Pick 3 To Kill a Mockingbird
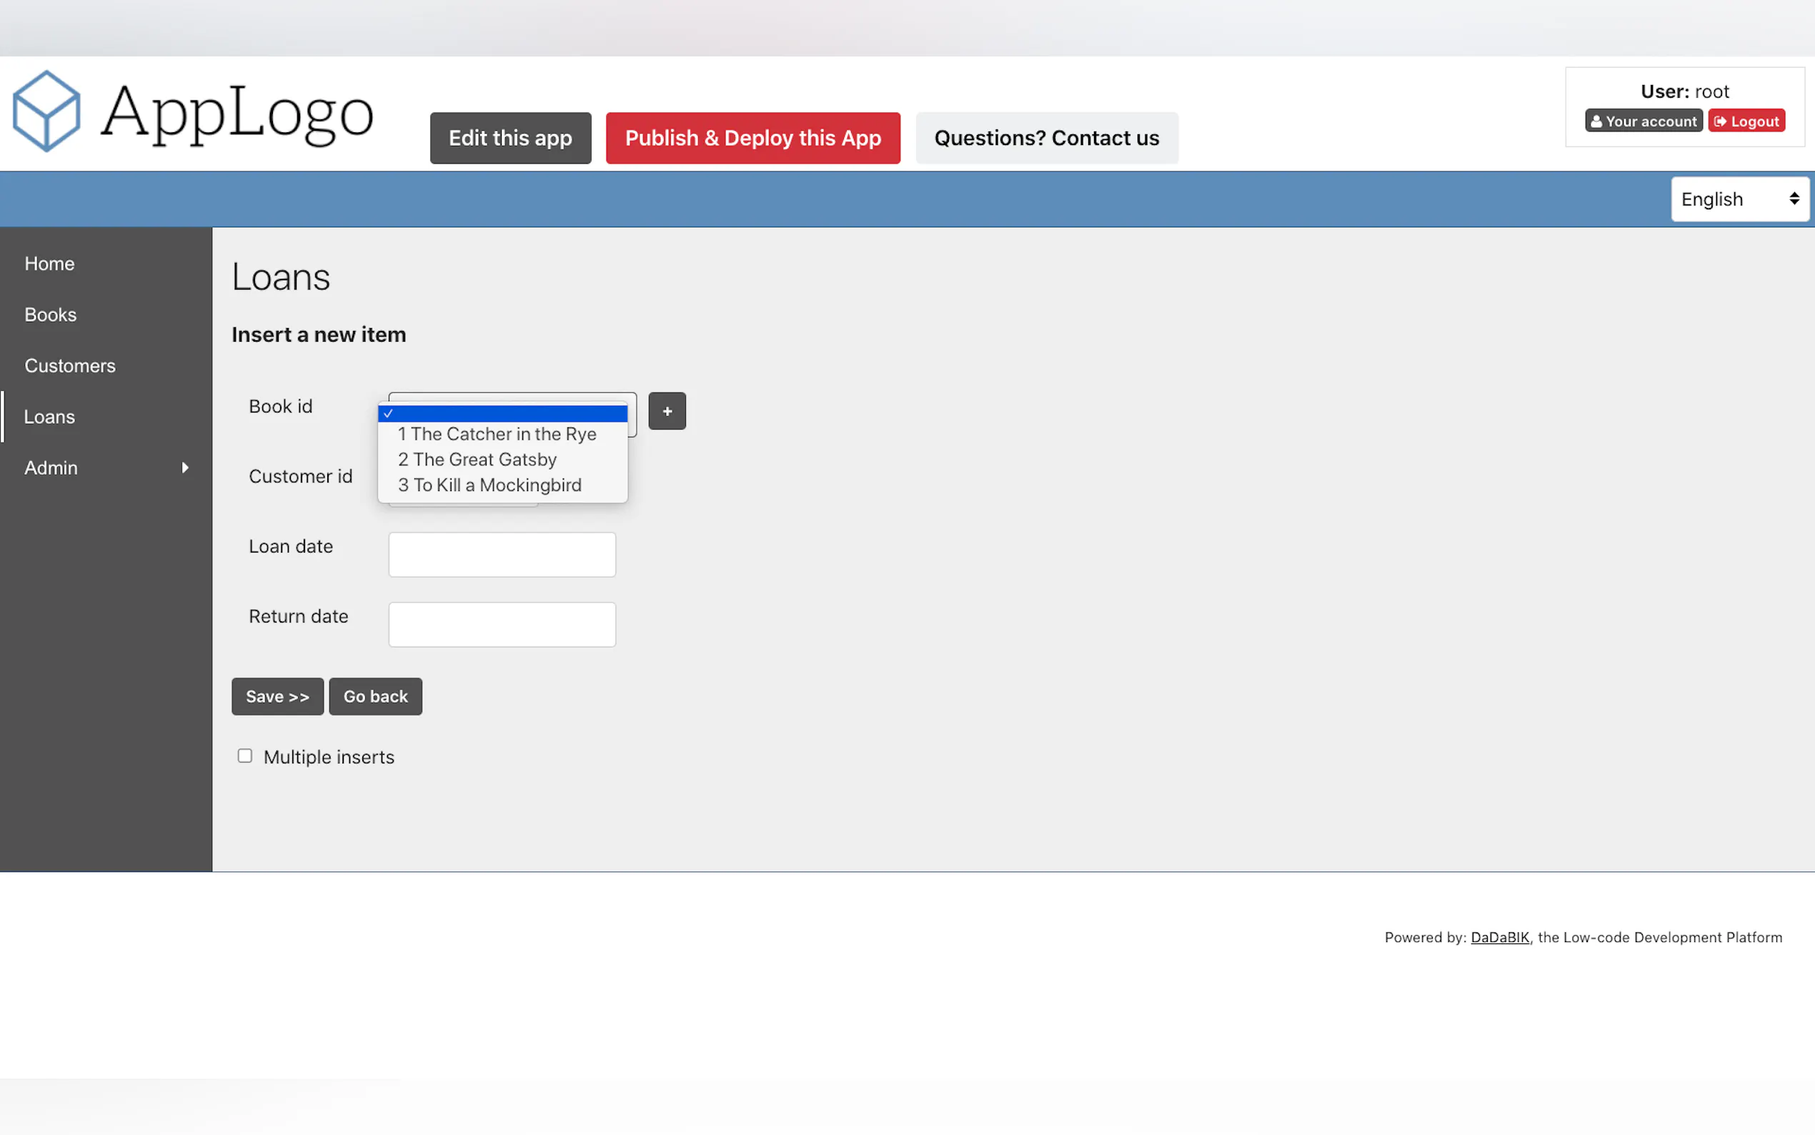This screenshot has width=1815, height=1135. pos(489,485)
